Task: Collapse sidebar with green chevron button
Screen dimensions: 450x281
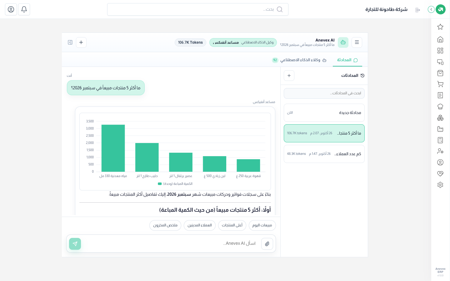Action: pyautogui.click(x=431, y=9)
